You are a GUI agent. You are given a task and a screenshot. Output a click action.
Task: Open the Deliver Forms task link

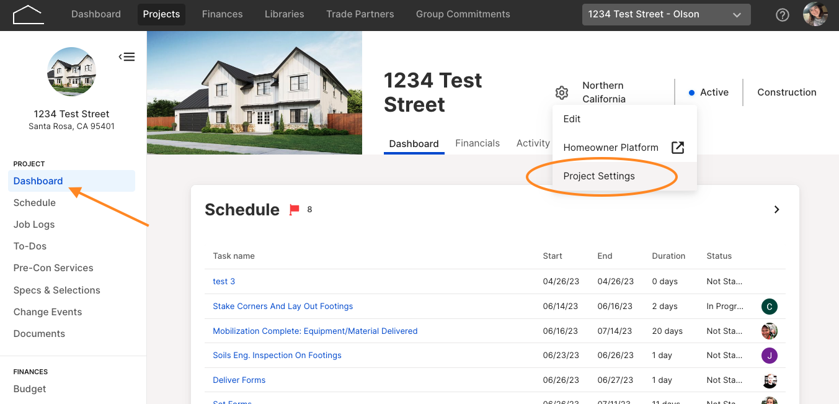[239, 380]
